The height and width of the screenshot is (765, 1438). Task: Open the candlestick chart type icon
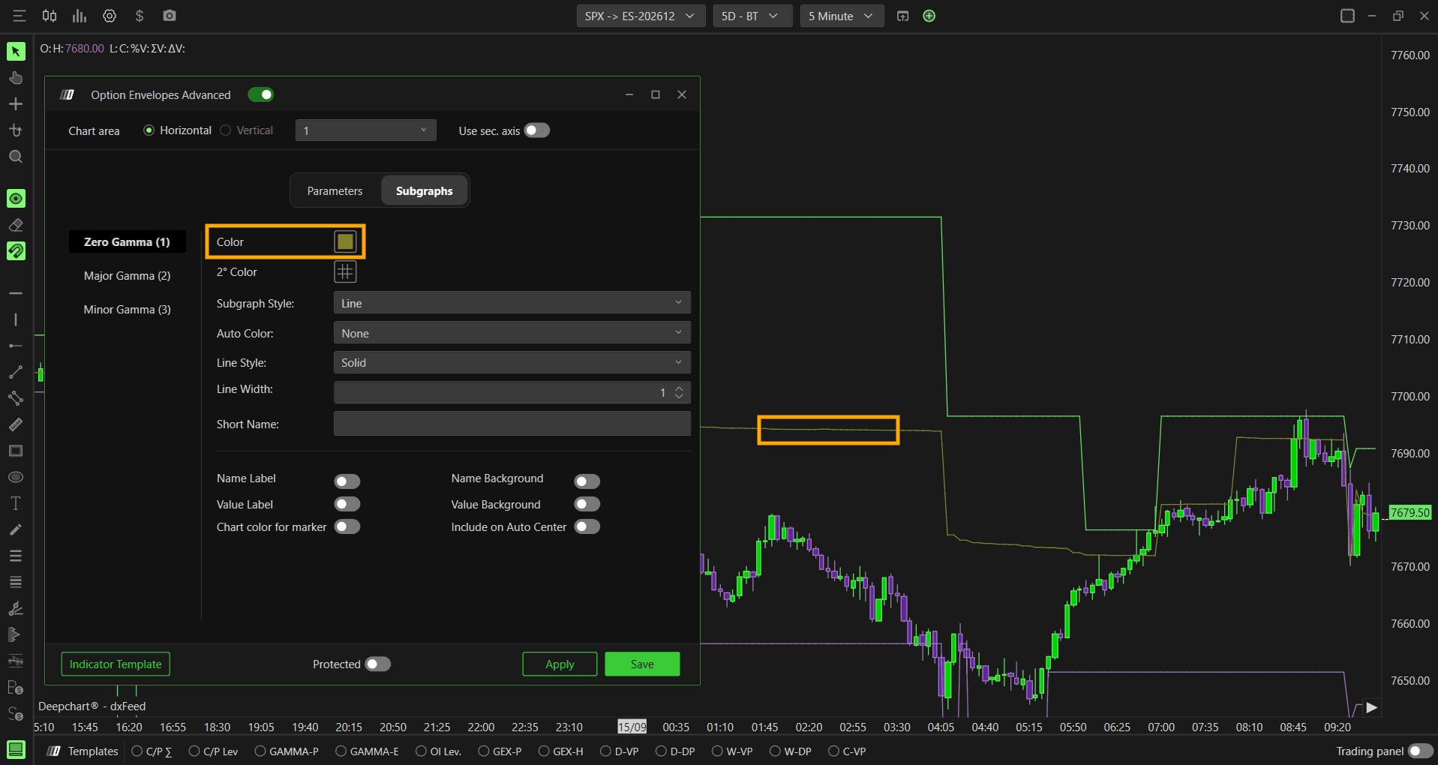[50, 16]
